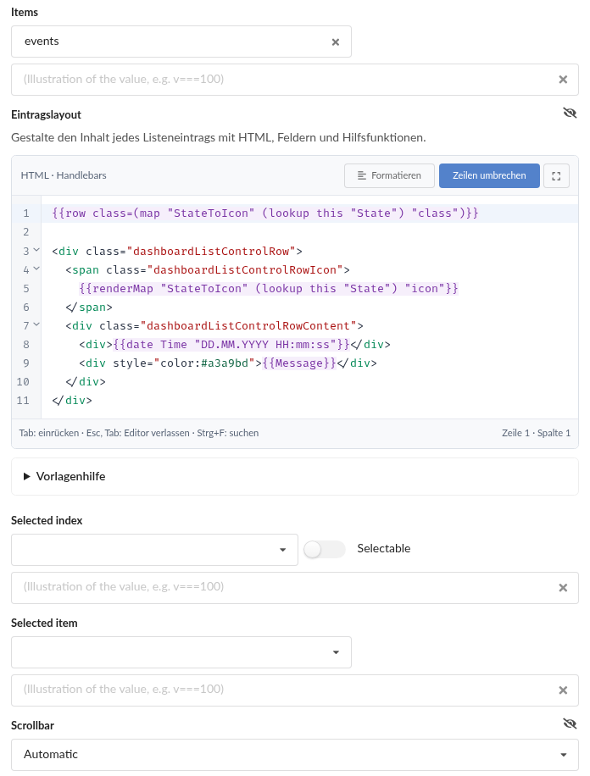Screen dimensions: 590x776
Task: Click the renderMap StateToIcon code line
Action: pyautogui.click(x=269, y=289)
